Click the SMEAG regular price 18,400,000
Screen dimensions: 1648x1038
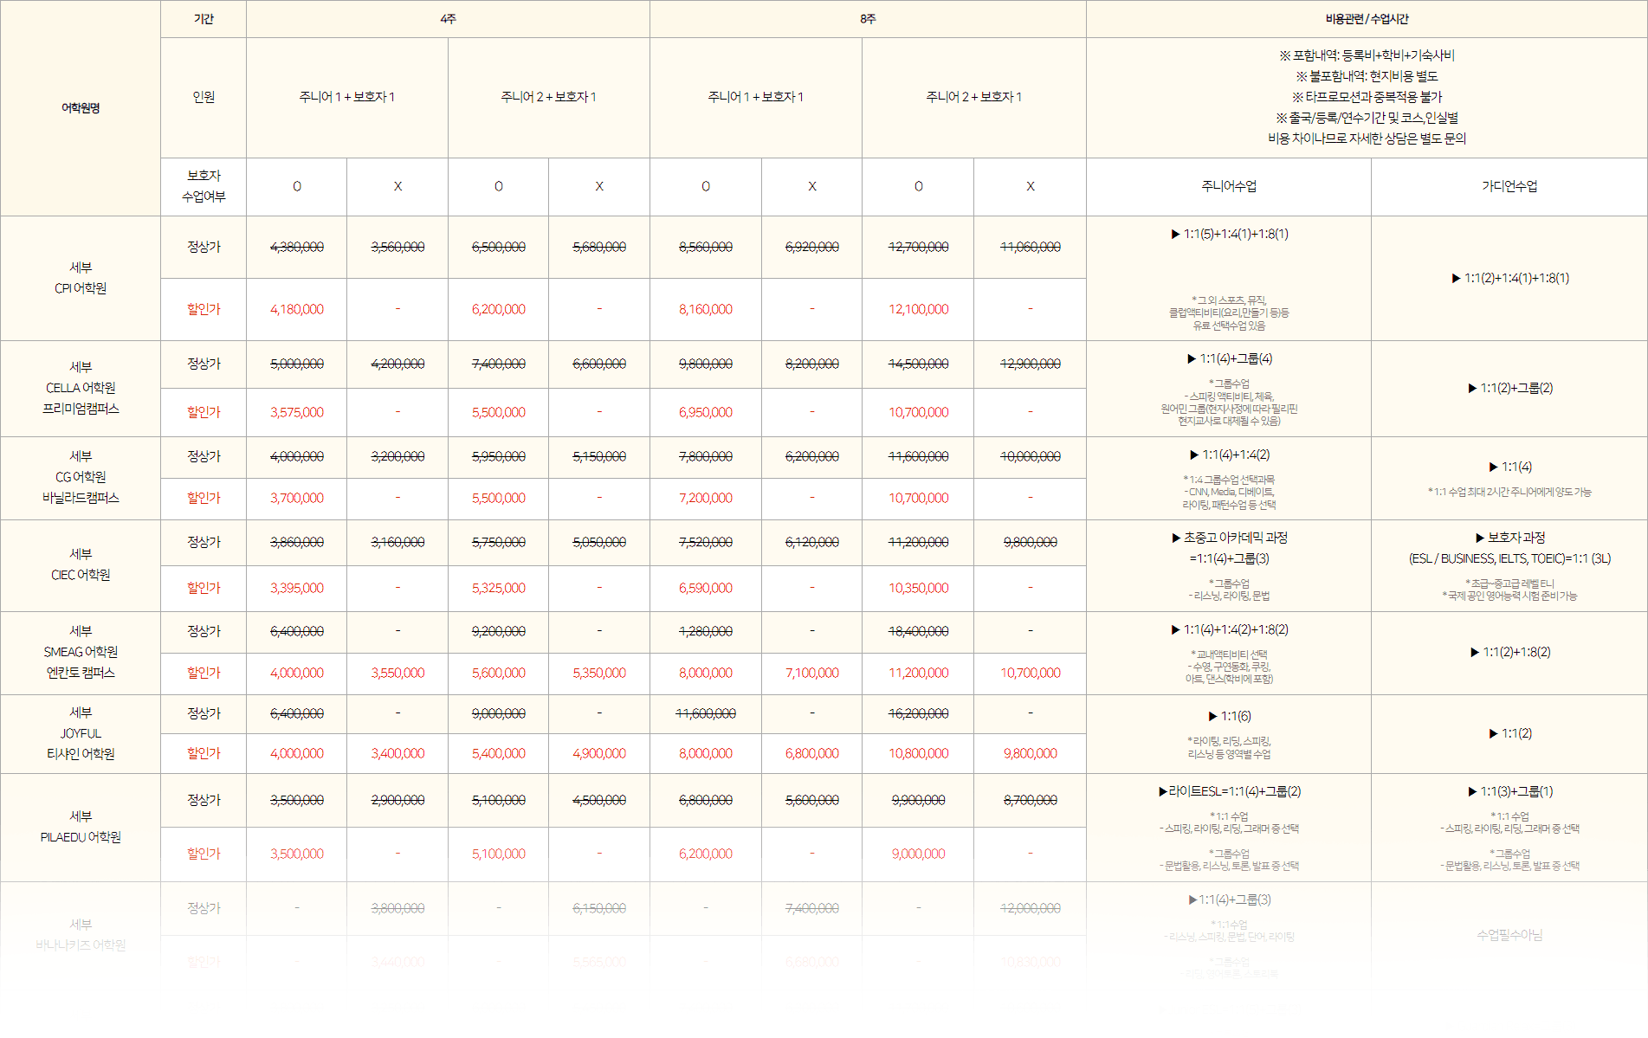coord(919,631)
